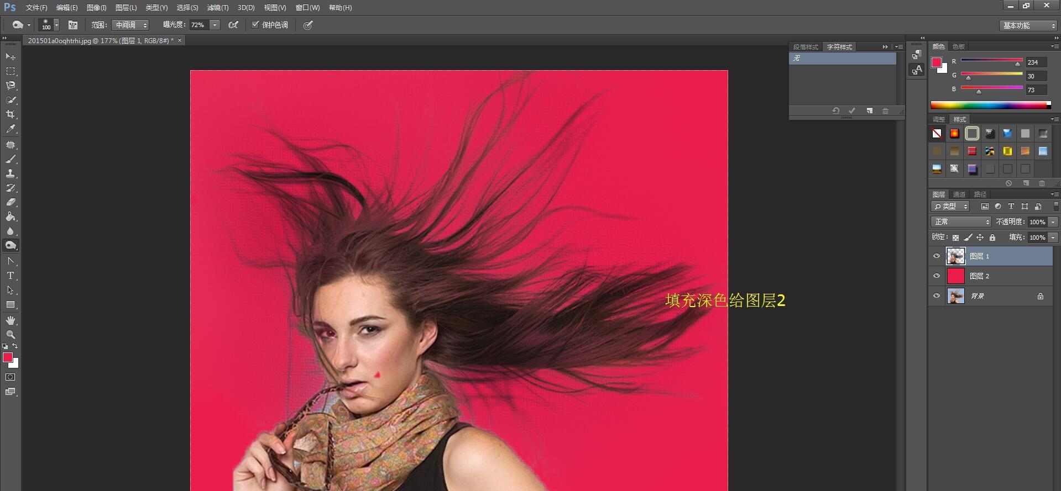Open the 选择(S) menu

pyautogui.click(x=187, y=8)
